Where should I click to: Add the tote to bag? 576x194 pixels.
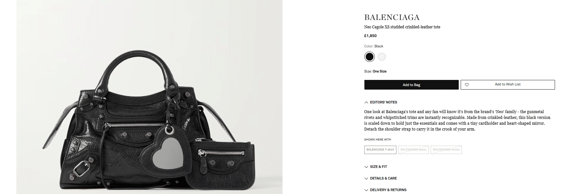coord(411,85)
